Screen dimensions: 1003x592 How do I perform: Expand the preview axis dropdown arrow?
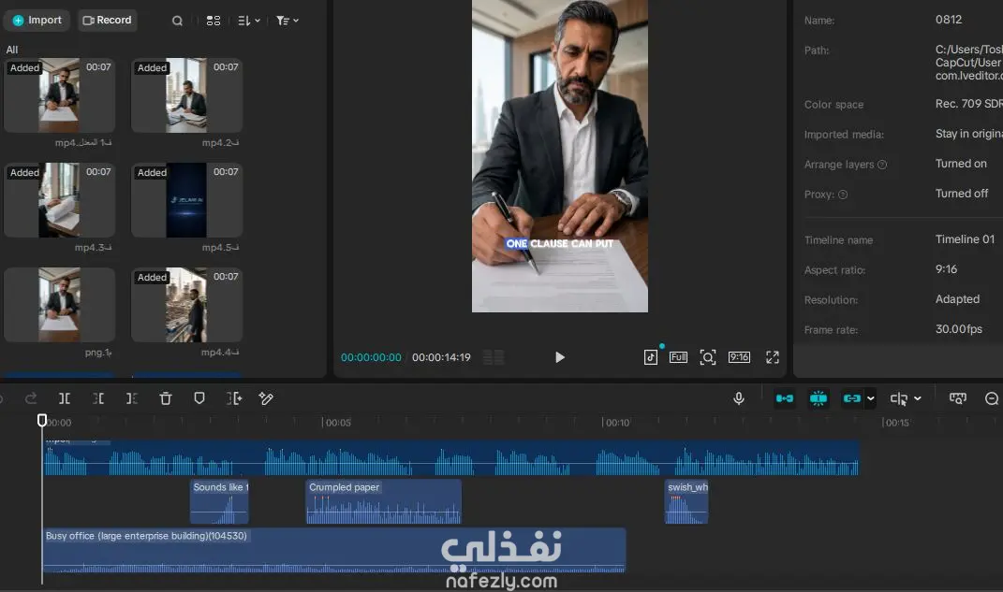pos(917,398)
